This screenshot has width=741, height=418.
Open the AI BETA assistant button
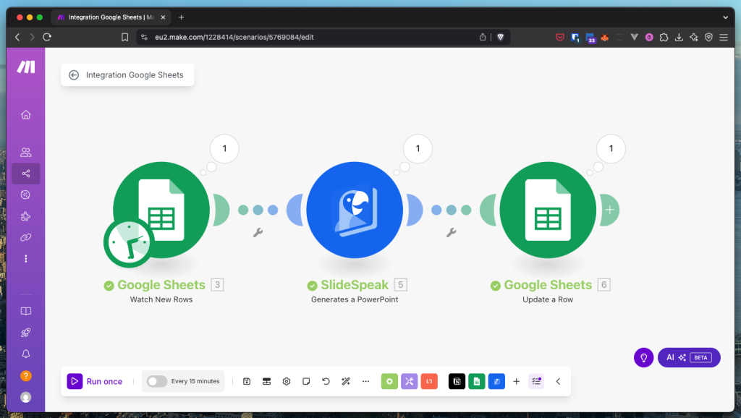point(689,357)
